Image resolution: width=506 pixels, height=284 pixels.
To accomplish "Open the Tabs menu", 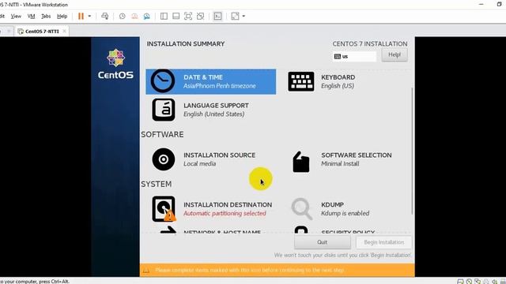I will 46,16.
